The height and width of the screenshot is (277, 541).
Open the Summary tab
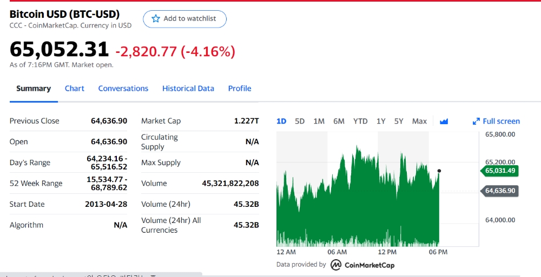pyautogui.click(x=34, y=89)
